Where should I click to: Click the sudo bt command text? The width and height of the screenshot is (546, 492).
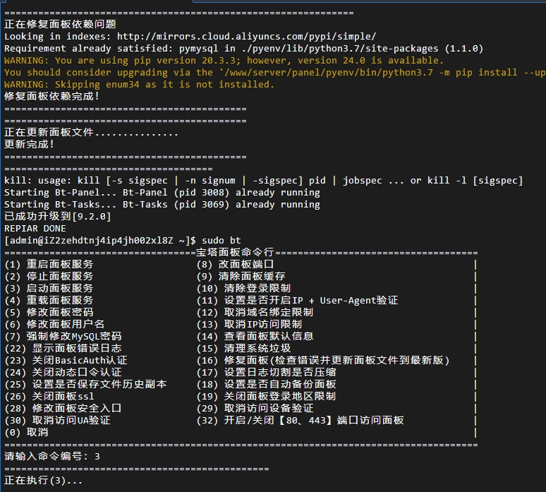click(221, 241)
